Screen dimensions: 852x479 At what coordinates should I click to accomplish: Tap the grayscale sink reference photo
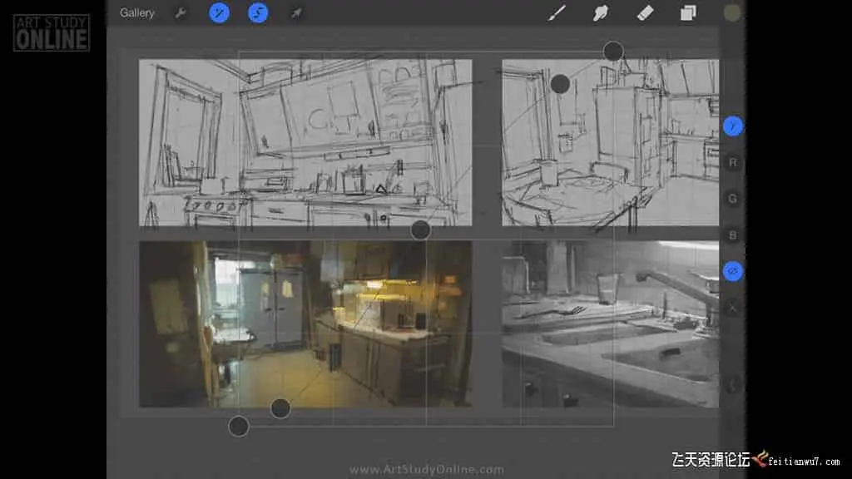[610, 324]
